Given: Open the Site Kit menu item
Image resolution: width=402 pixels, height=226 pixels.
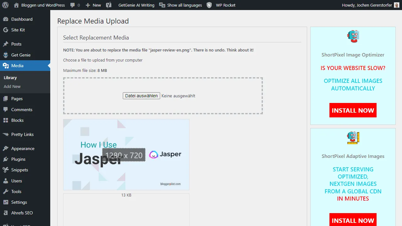Looking at the screenshot, I should (x=25, y=30).
